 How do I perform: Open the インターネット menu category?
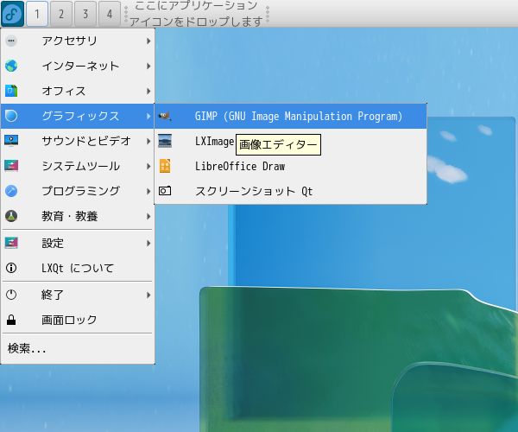(x=78, y=66)
